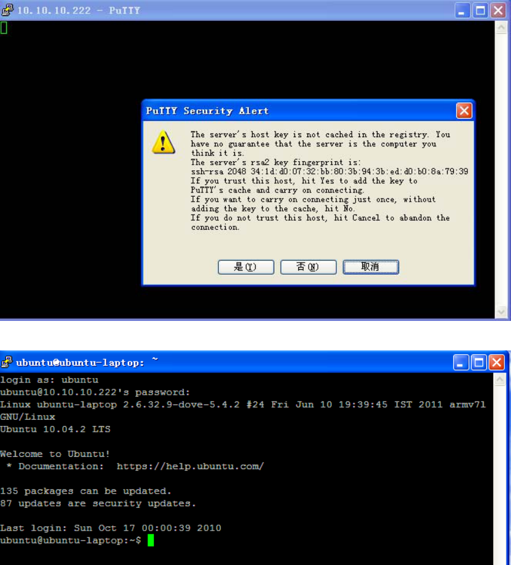
Task: Close the 10.10.10.222 PuTTY window
Action: [498, 10]
